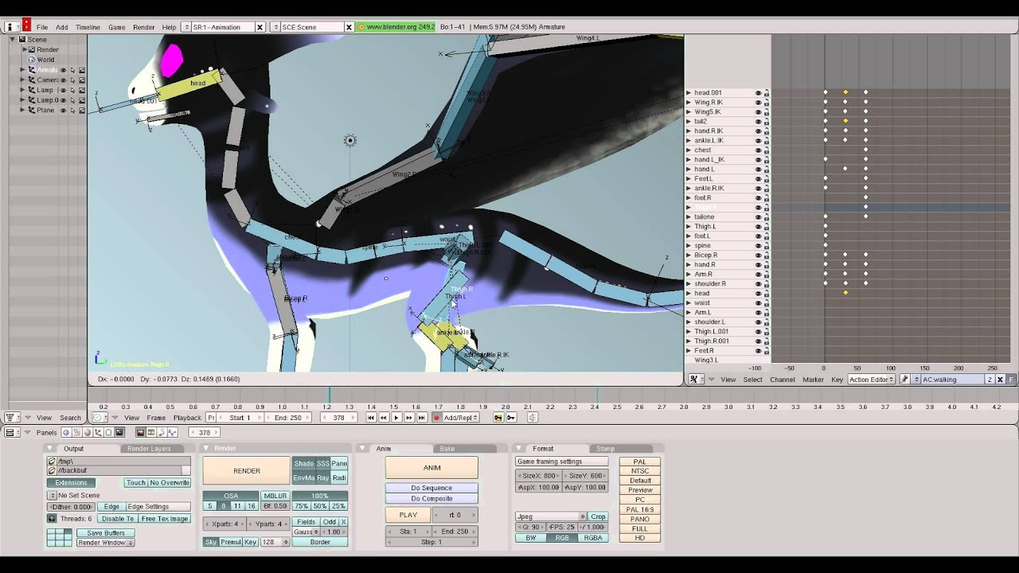The height and width of the screenshot is (573, 1019).
Task: Adjust the Dither: 0.000 slider
Action: pos(72,507)
